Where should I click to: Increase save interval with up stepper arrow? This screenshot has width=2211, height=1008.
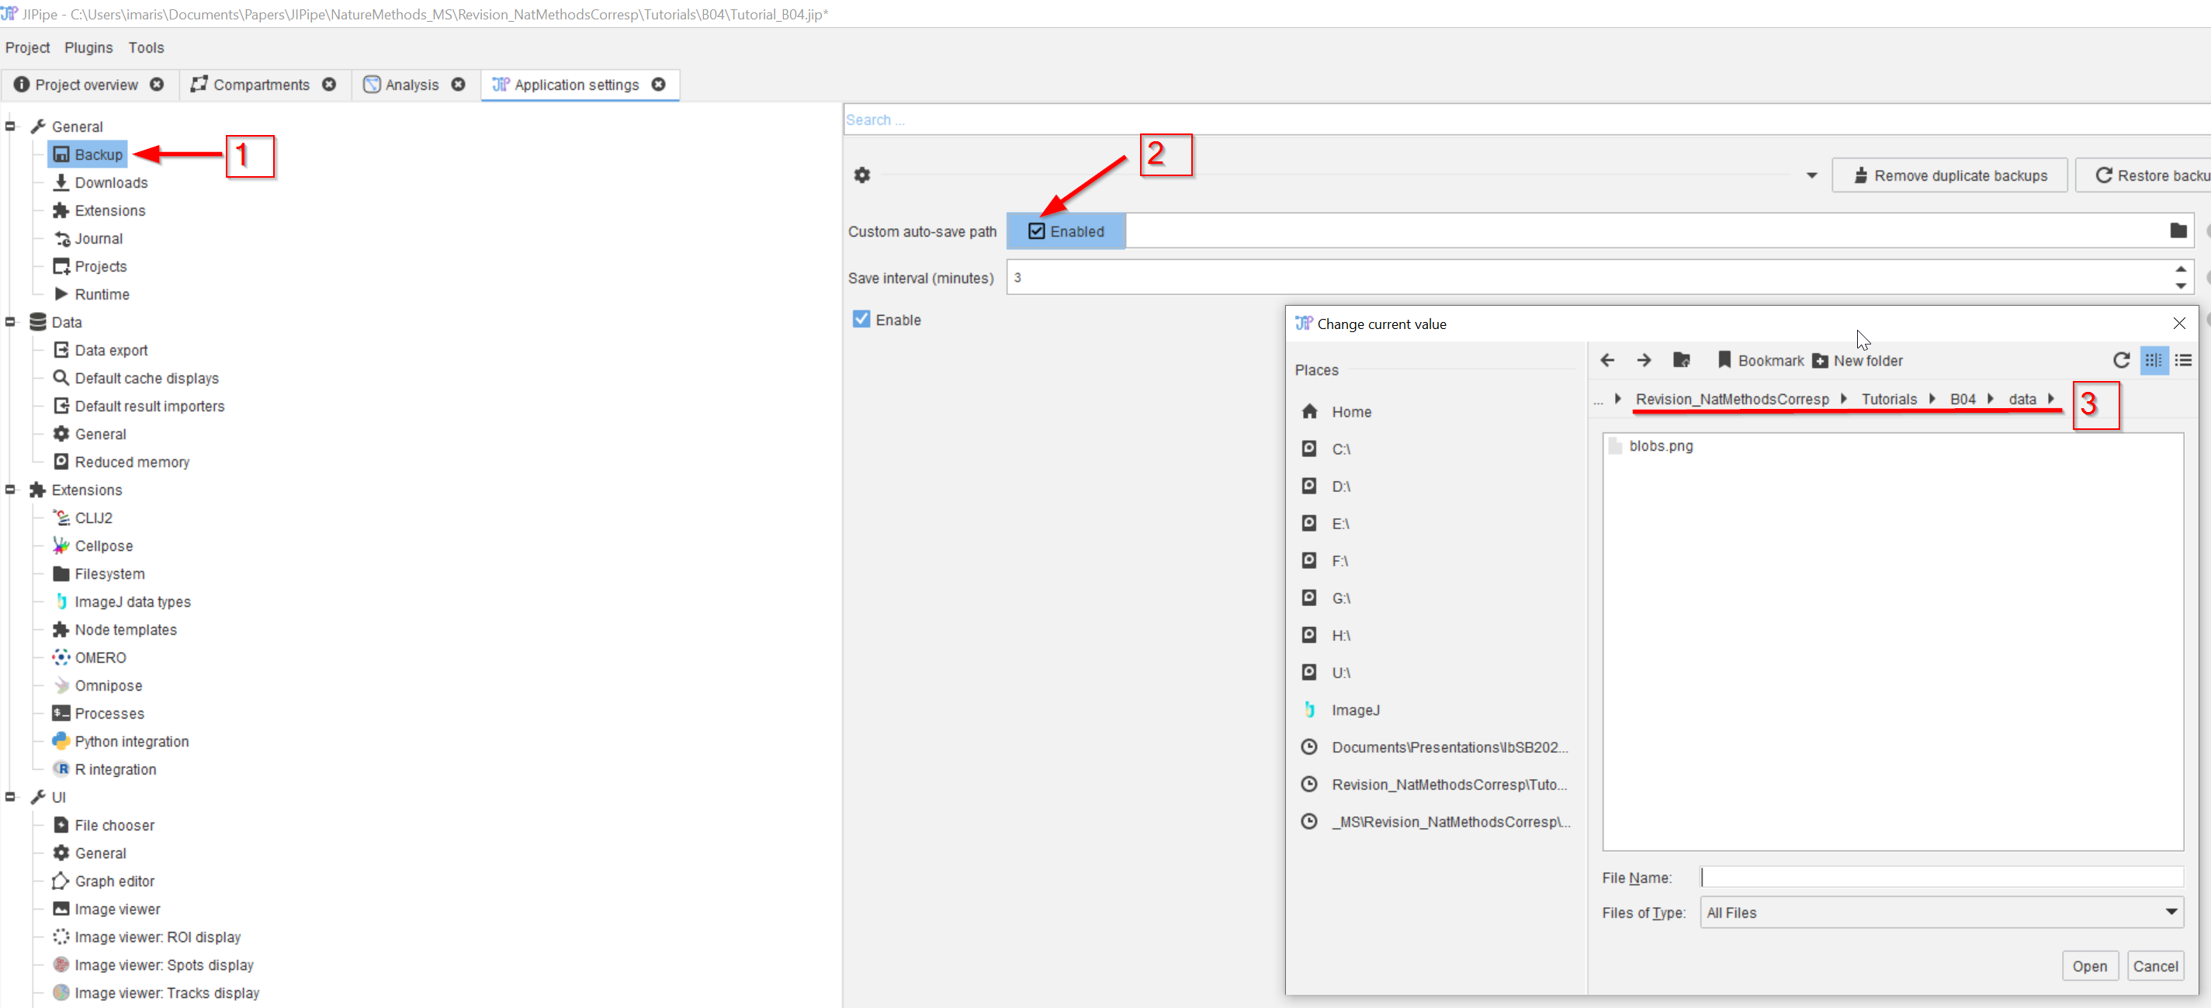(x=2180, y=269)
